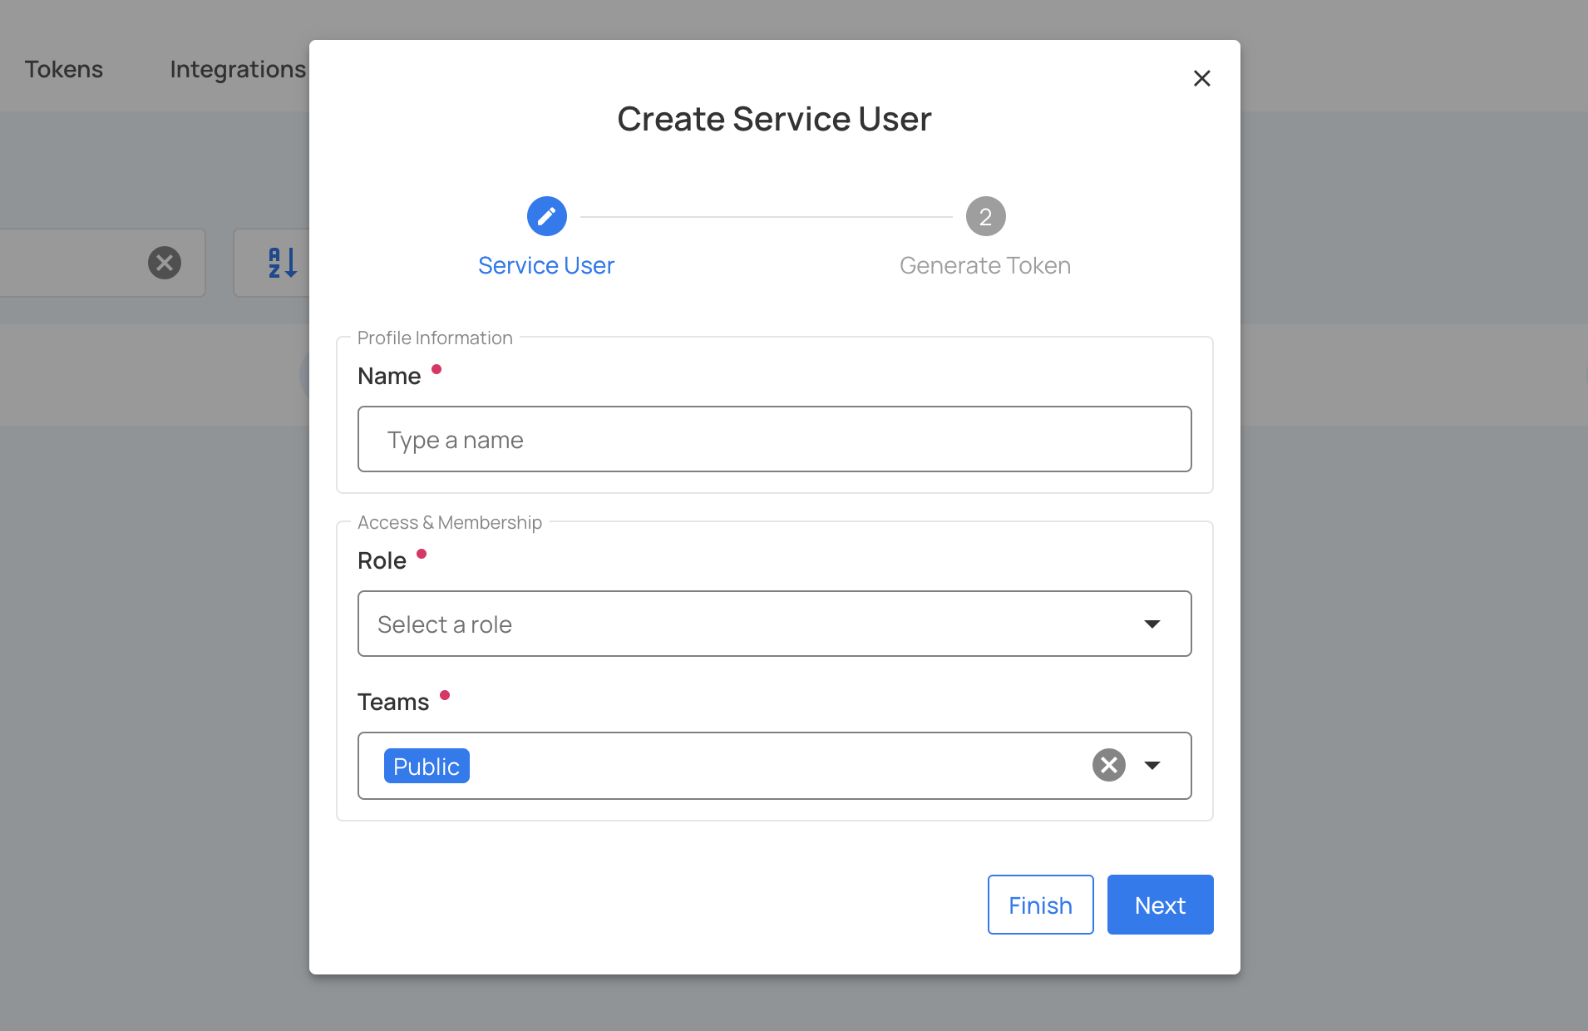Close the Create Service User dialog

(x=1201, y=78)
